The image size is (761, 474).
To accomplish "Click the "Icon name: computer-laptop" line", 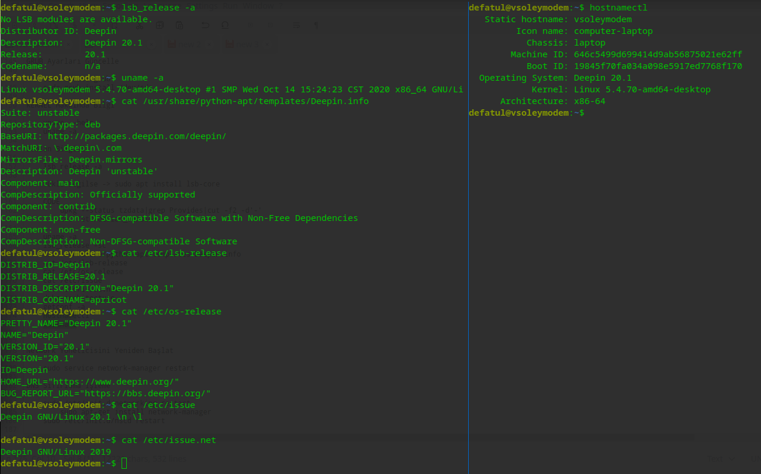I will (x=584, y=31).
